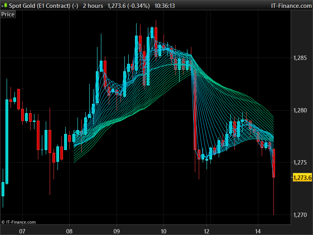Screen dimensions: 313x235
Task: Select the 07 date marker on time axis
Action: point(22,231)
